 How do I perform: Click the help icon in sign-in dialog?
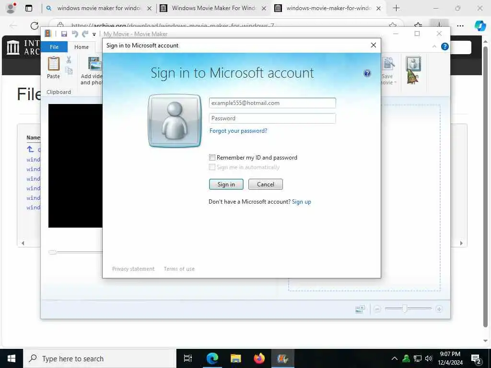click(x=367, y=73)
